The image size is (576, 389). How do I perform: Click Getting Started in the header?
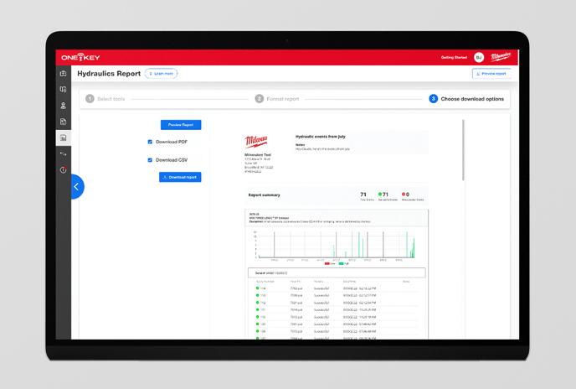point(454,57)
